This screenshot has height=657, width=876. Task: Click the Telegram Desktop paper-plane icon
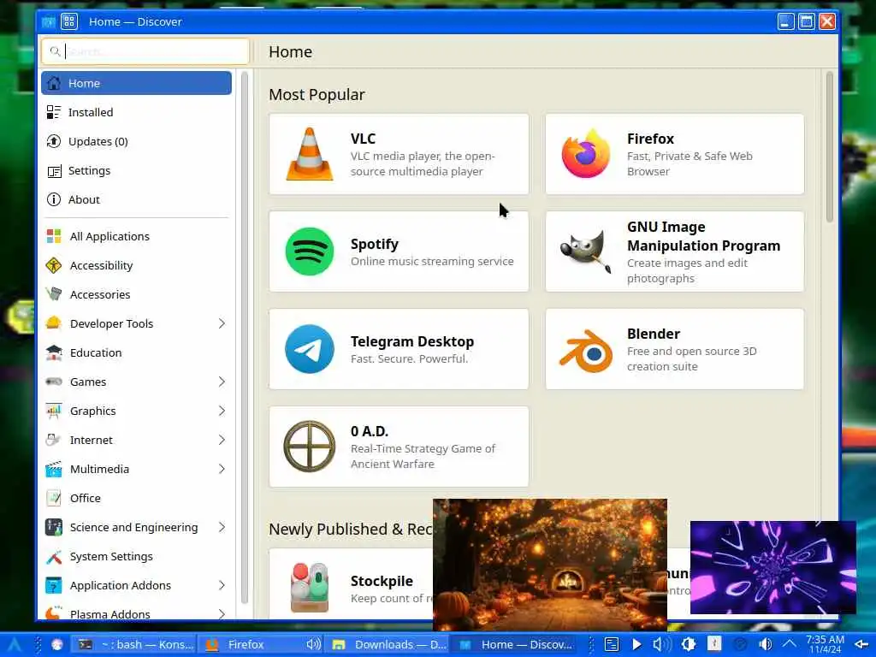[x=310, y=349]
